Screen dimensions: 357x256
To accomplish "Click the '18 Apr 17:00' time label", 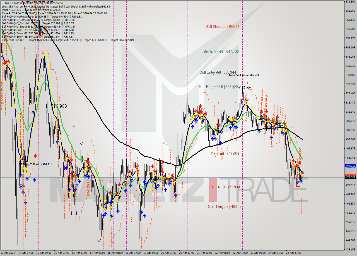I will pyautogui.click(x=133, y=253).
